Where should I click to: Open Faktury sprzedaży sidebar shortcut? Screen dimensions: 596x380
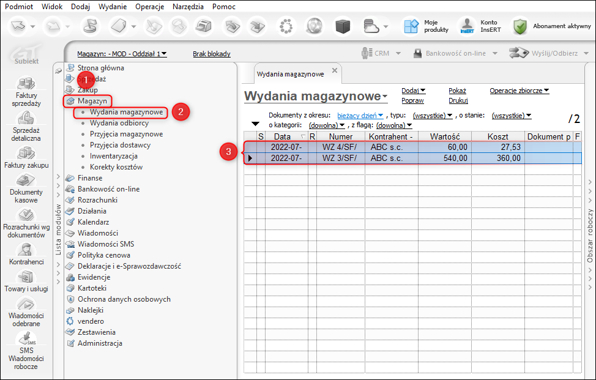point(25,84)
